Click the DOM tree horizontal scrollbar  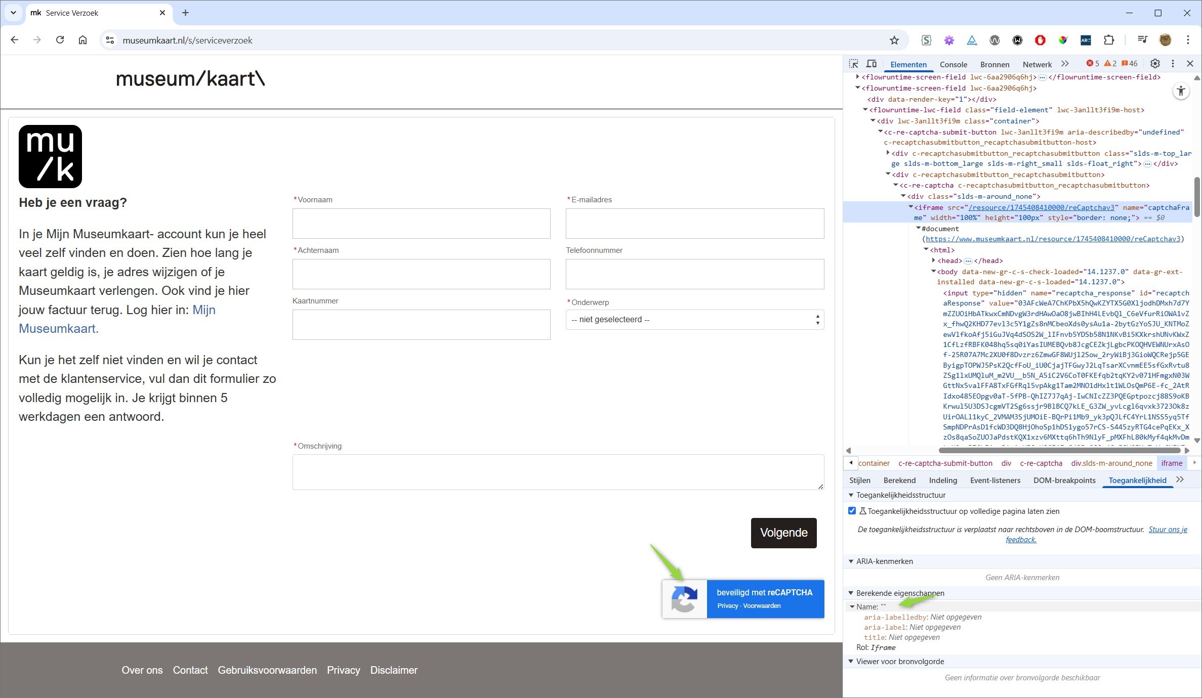tap(1059, 450)
